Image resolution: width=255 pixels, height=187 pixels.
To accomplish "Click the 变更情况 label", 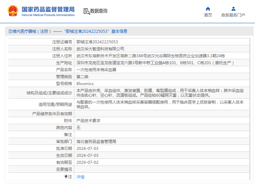I will (x=64, y=169).
